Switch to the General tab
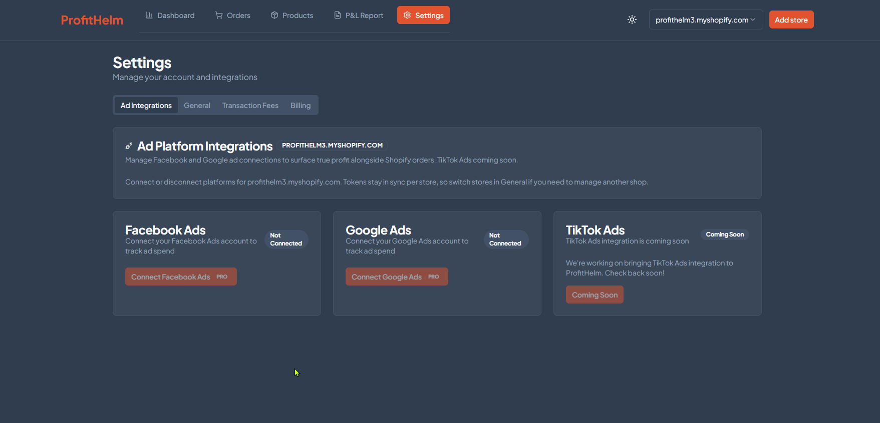Viewport: 880px width, 423px height. pyautogui.click(x=197, y=105)
